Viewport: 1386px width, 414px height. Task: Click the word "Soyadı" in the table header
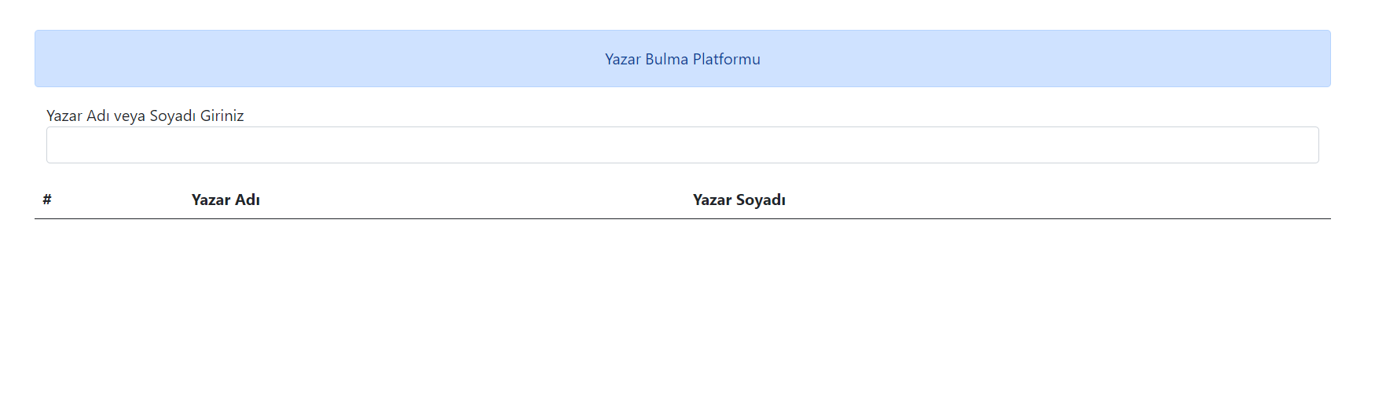pyautogui.click(x=761, y=200)
